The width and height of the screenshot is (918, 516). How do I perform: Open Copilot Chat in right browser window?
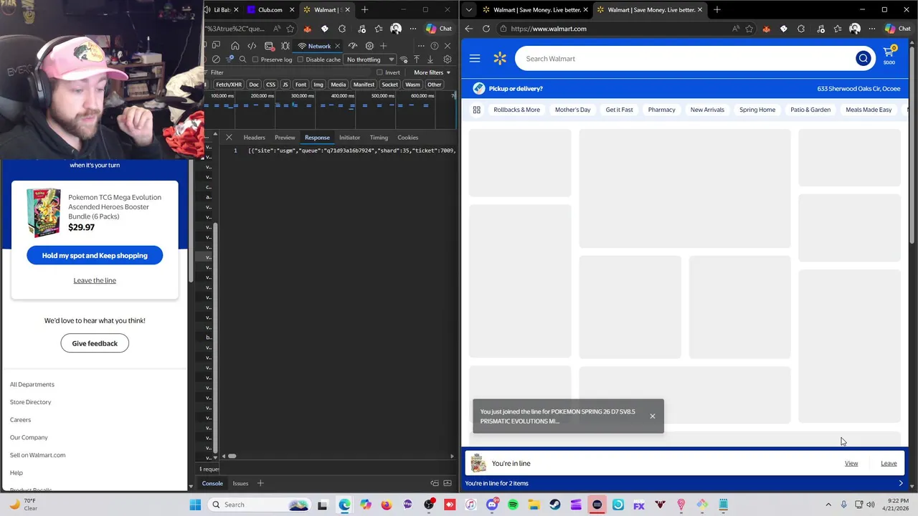click(x=899, y=29)
